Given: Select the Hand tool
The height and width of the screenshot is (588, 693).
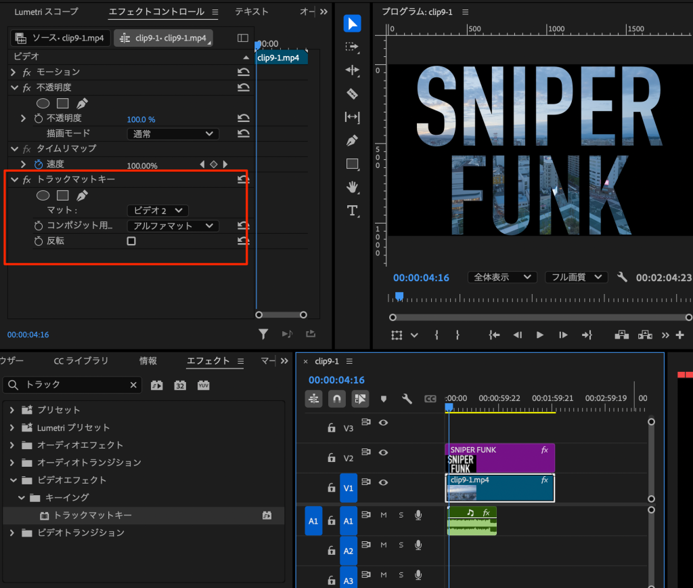Looking at the screenshot, I should coord(353,187).
